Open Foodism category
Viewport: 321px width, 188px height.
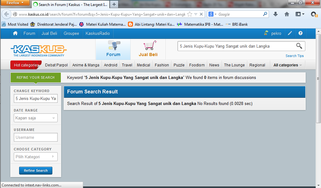click(197, 65)
